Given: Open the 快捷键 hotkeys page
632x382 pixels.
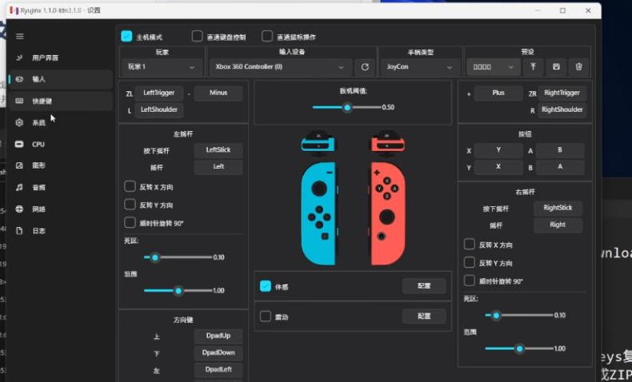Looking at the screenshot, I should [x=61, y=101].
